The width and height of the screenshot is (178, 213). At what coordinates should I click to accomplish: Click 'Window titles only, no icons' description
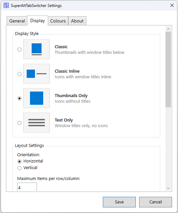(81, 126)
